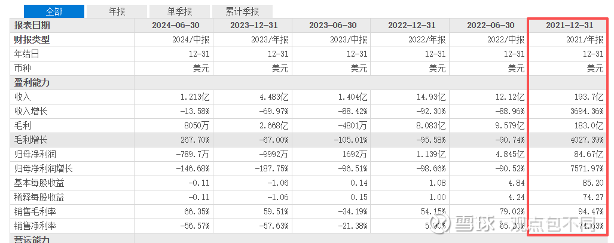Switch to the 累计季报 tab
Screen dimensions: 614x243
click(242, 11)
